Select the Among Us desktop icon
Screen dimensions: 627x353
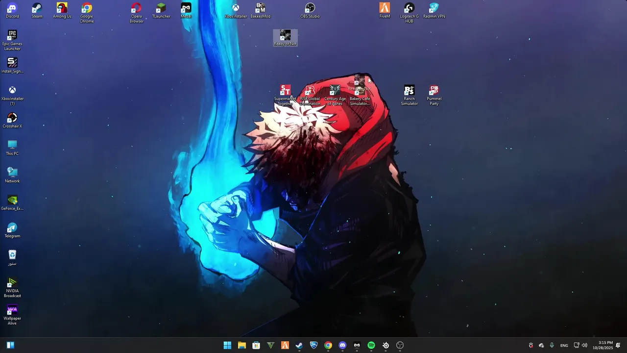click(x=62, y=10)
